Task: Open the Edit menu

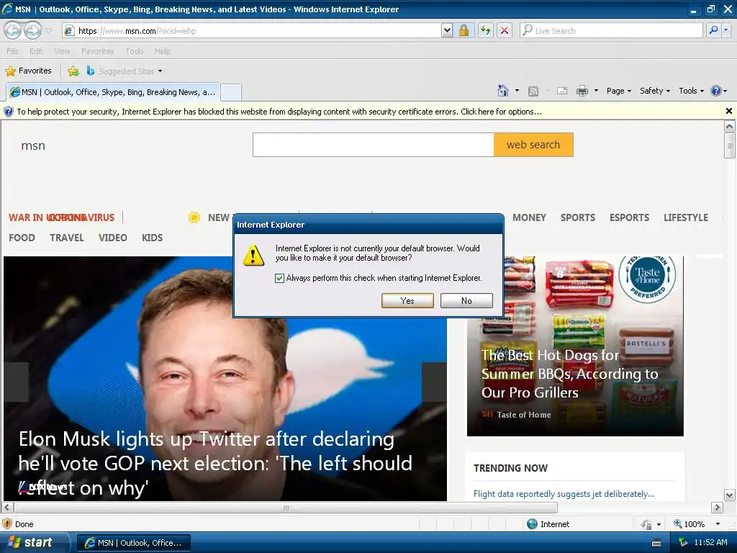Action: pos(36,51)
